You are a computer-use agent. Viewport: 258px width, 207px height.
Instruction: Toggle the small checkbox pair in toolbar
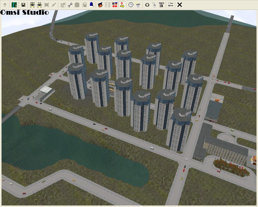coord(171,5)
